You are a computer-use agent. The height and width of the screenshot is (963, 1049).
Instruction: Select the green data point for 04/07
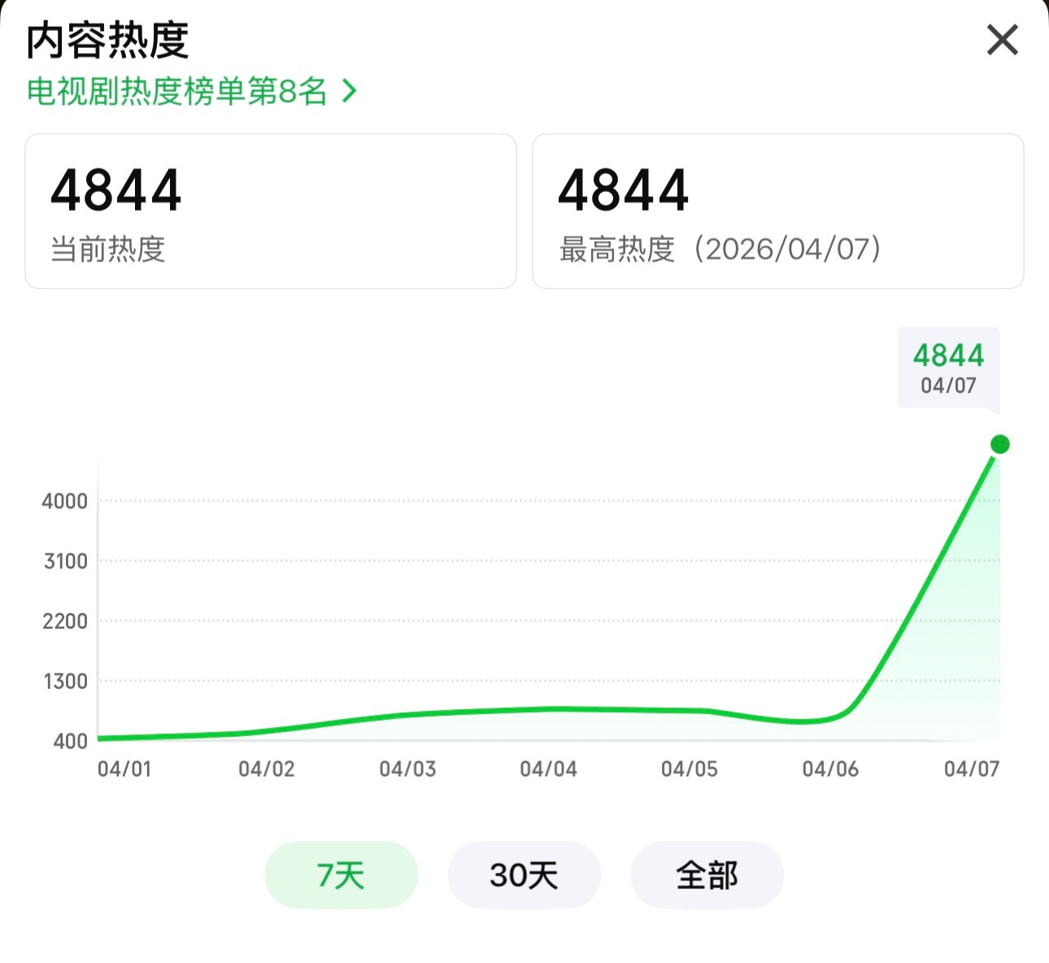(1000, 444)
